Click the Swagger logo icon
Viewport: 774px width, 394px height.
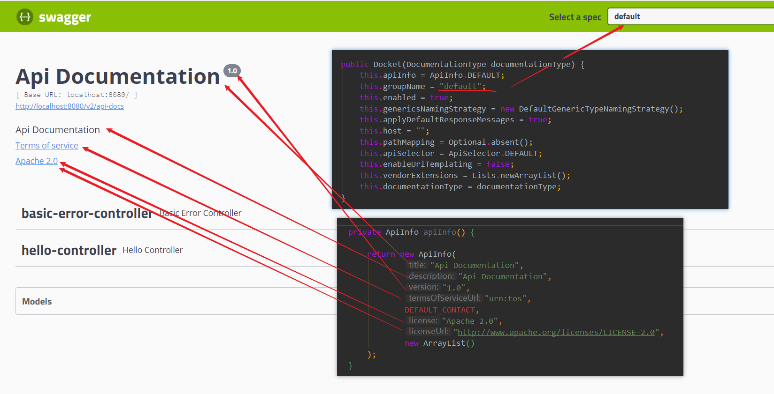(25, 17)
